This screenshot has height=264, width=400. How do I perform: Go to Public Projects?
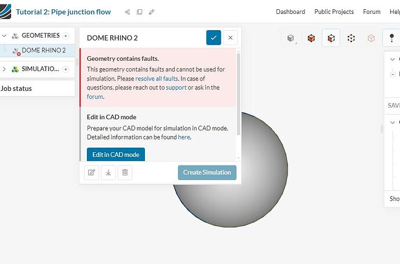click(x=334, y=12)
